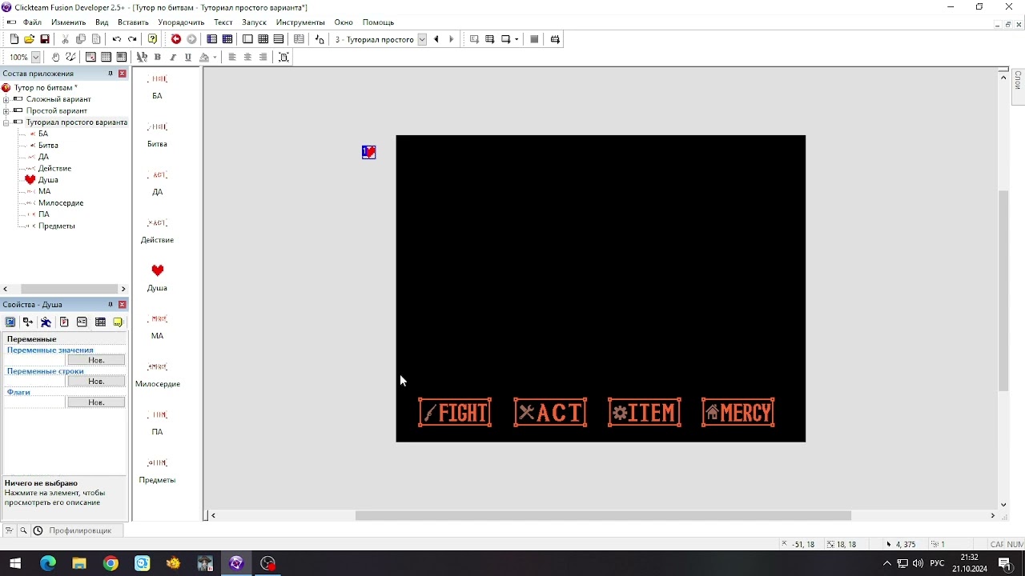This screenshot has width=1025, height=576.
Task: Collapse the Туториал простого варианта node
Action: tap(6, 122)
